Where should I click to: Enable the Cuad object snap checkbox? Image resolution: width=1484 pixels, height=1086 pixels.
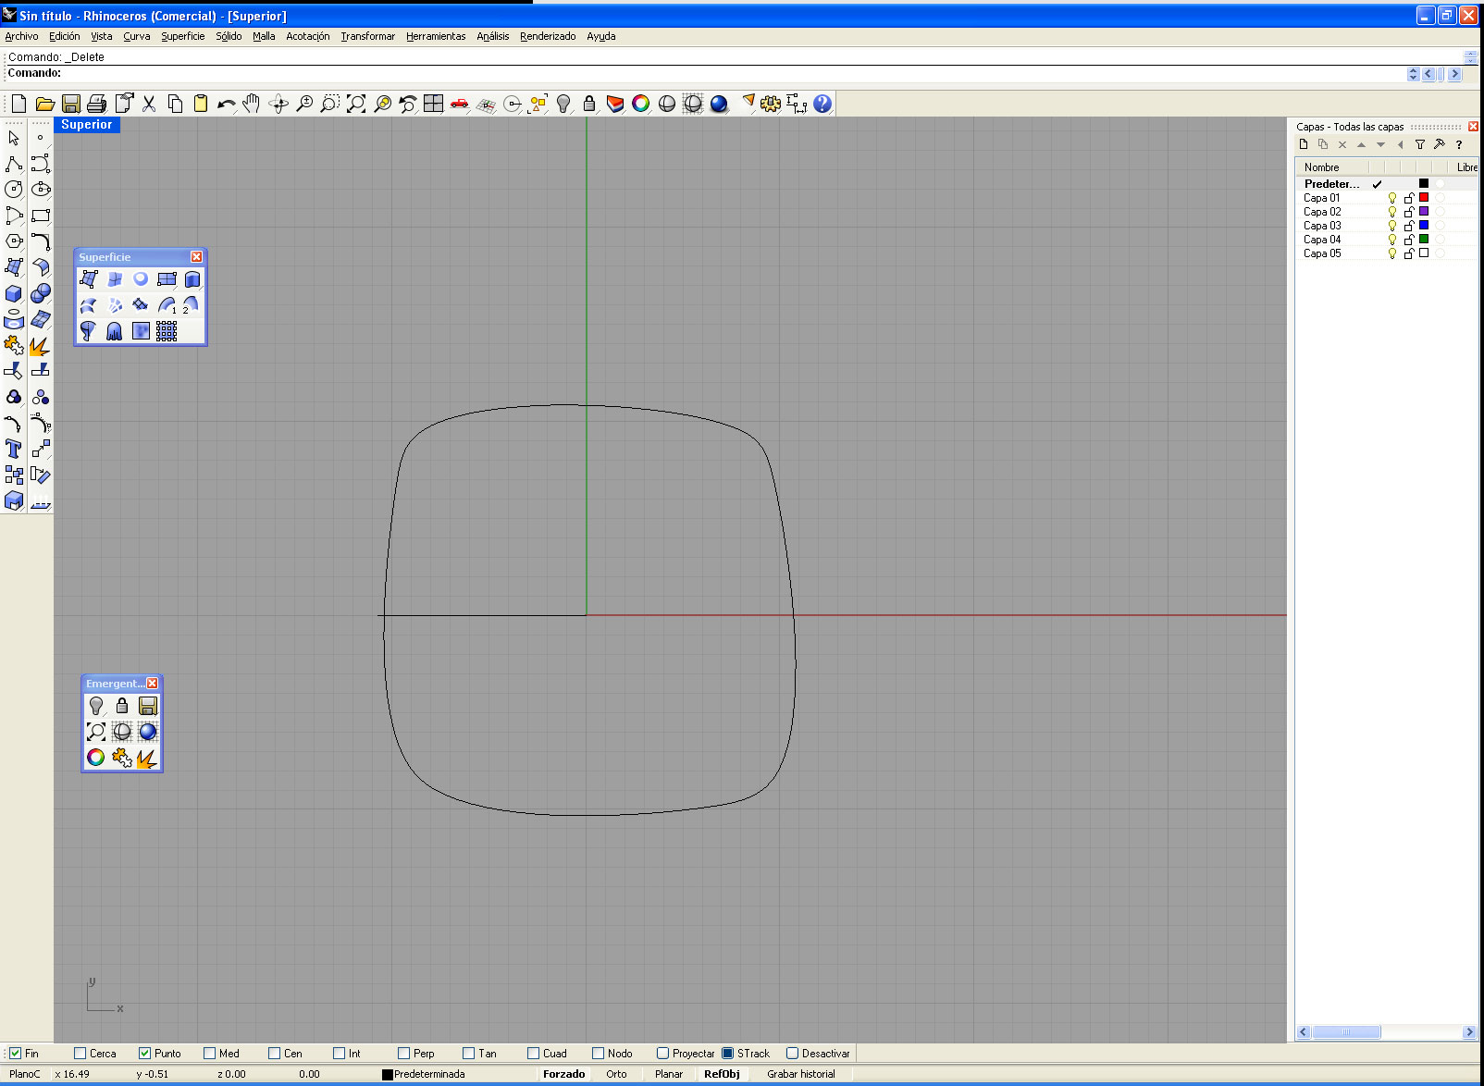point(533,1053)
